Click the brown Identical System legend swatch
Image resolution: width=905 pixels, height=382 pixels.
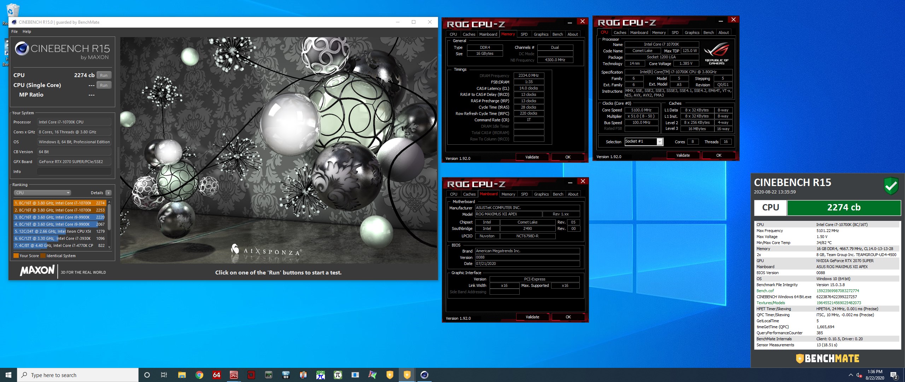(43, 256)
